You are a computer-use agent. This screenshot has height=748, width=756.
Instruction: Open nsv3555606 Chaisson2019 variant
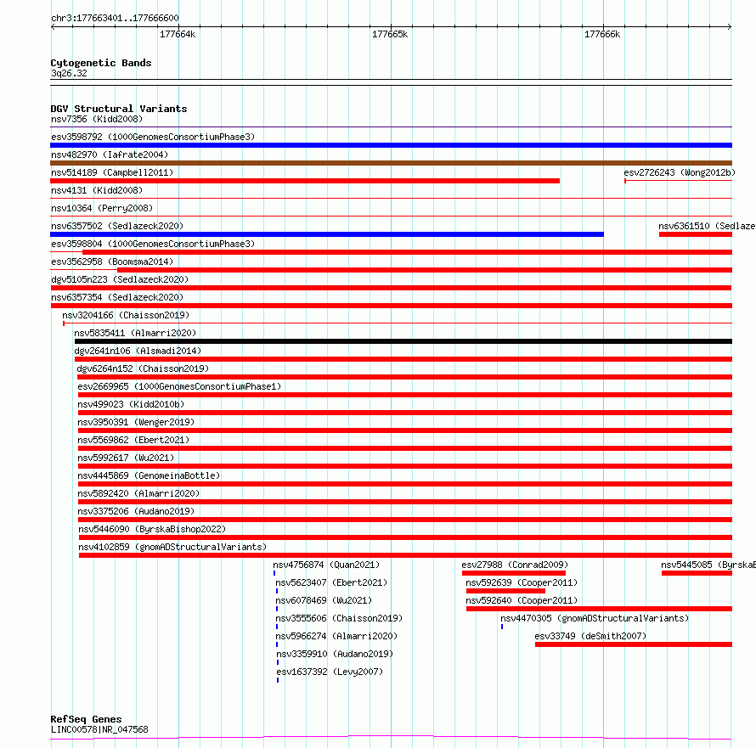coord(339,618)
